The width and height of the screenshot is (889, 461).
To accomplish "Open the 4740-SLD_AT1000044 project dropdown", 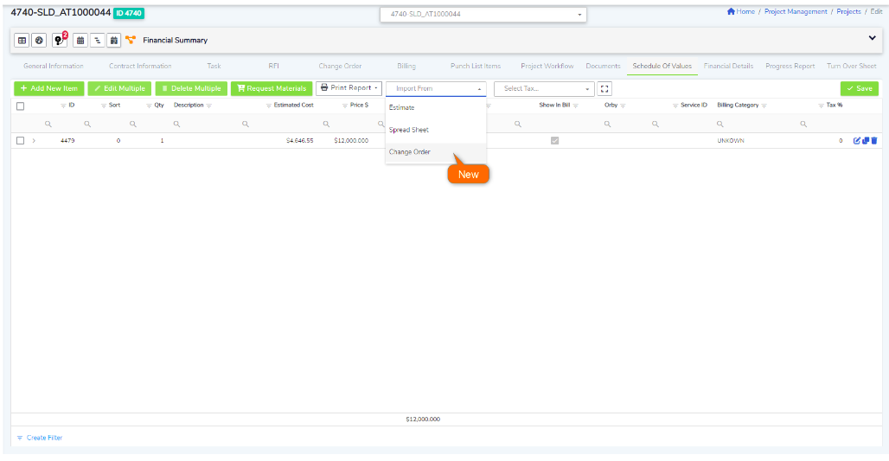I will coord(483,14).
